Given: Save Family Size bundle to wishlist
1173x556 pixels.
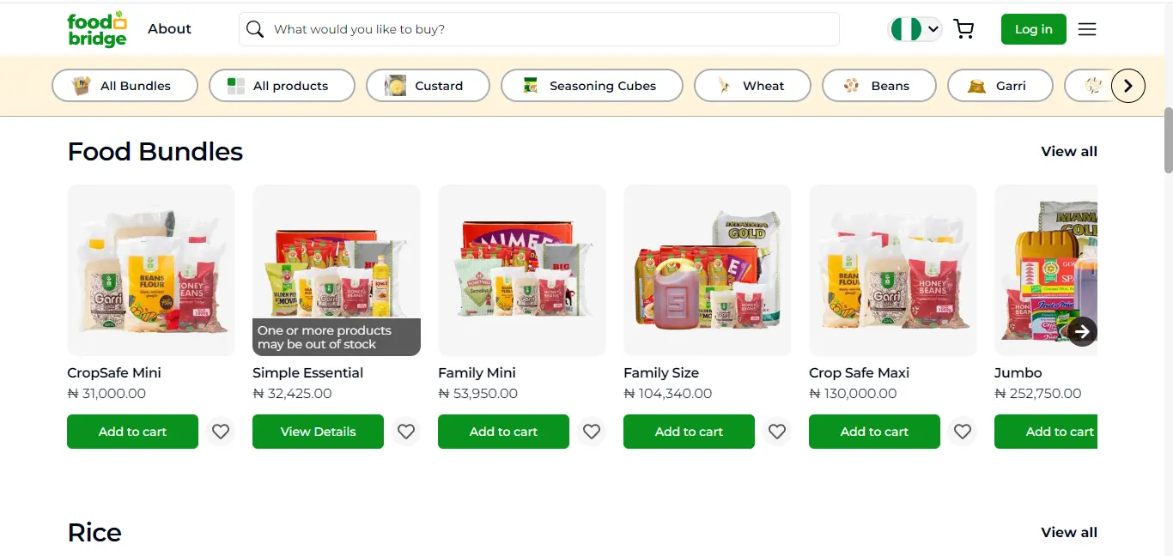Looking at the screenshot, I should (777, 432).
